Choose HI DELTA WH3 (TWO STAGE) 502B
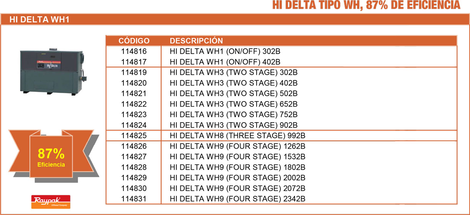Image resolution: width=470 pixels, height=215 pixels. (233, 94)
